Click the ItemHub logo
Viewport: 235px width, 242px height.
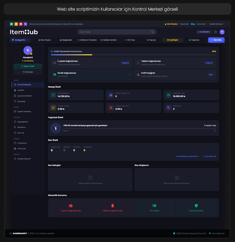(x=24, y=32)
